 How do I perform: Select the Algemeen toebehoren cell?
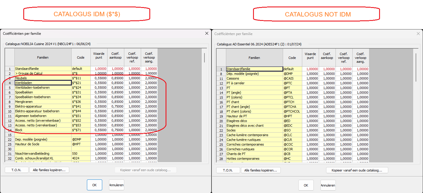43,116
